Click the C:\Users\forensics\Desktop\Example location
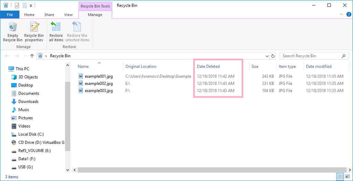353x181 pixels. 158,76
